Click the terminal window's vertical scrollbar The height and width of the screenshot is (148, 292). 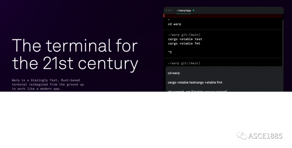(283, 43)
